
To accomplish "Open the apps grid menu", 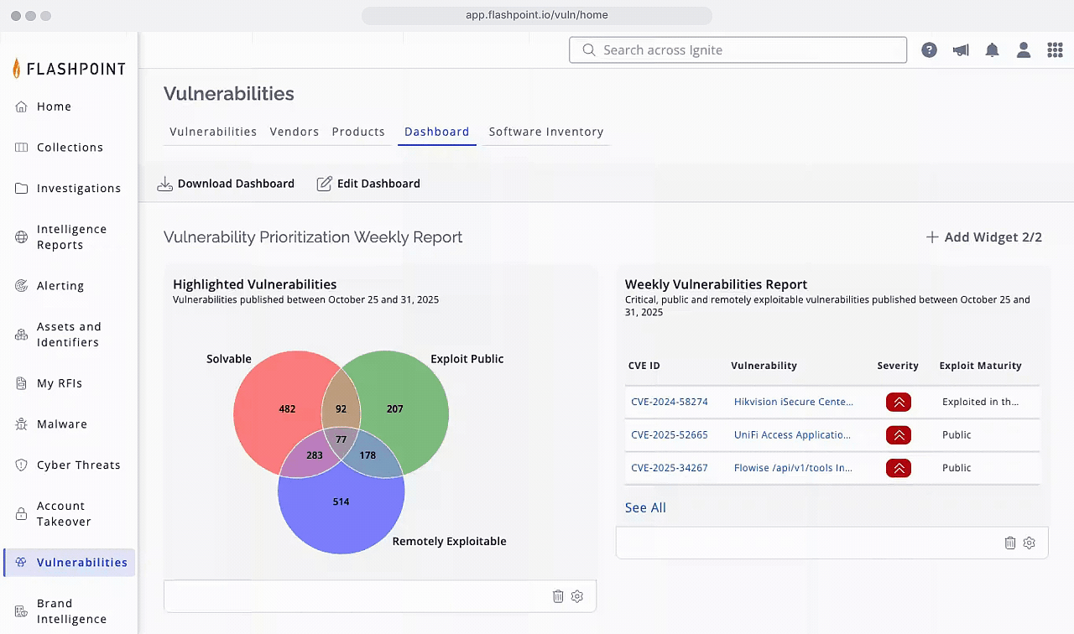I will coord(1055,50).
